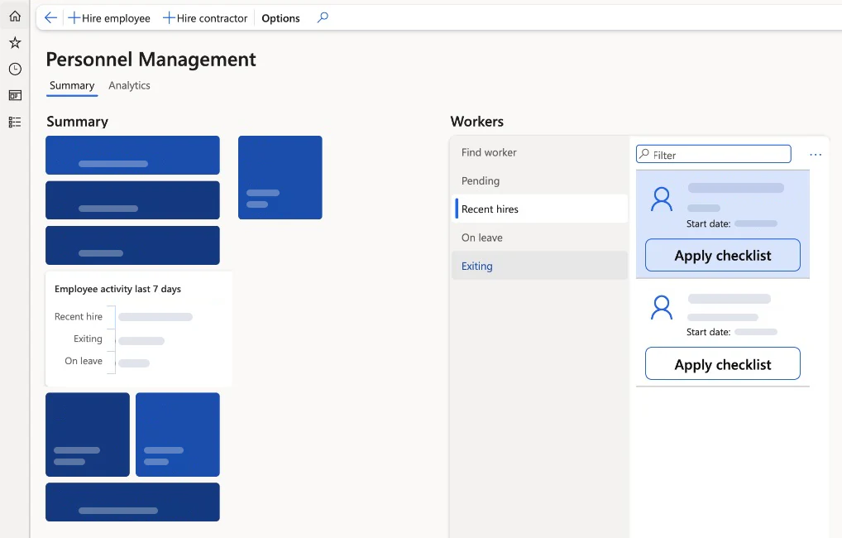The width and height of the screenshot is (842, 538).
Task: Click the search magnifier in toolbar
Action: [x=323, y=17]
